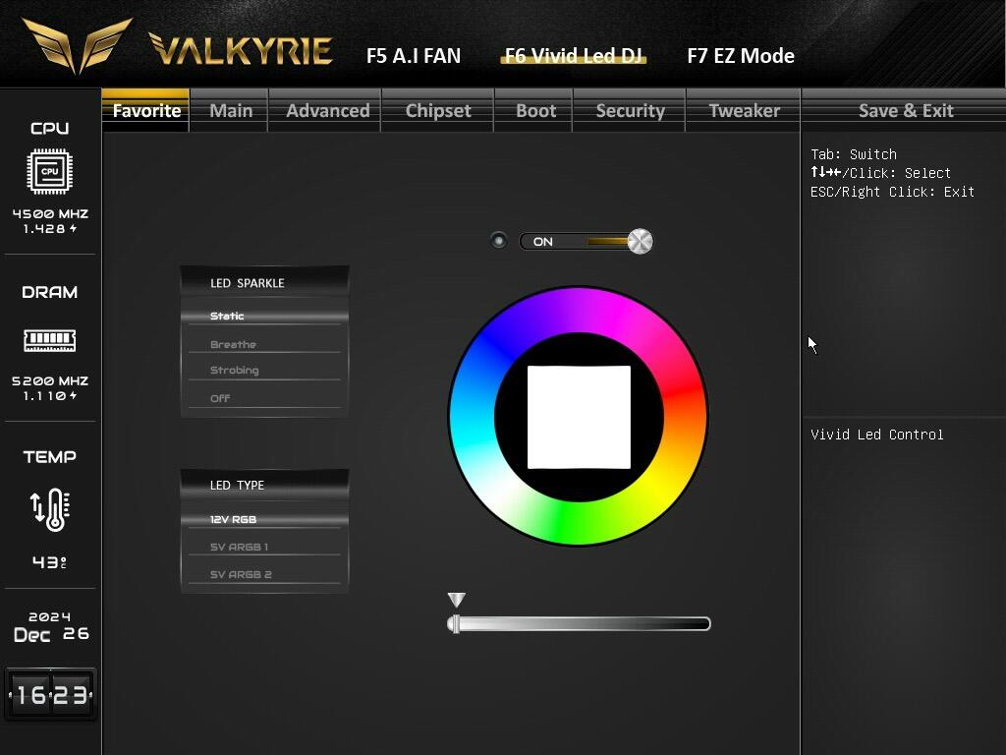Viewport: 1006px width, 755px height.
Task: Click the flip clock display
Action: pos(50,695)
